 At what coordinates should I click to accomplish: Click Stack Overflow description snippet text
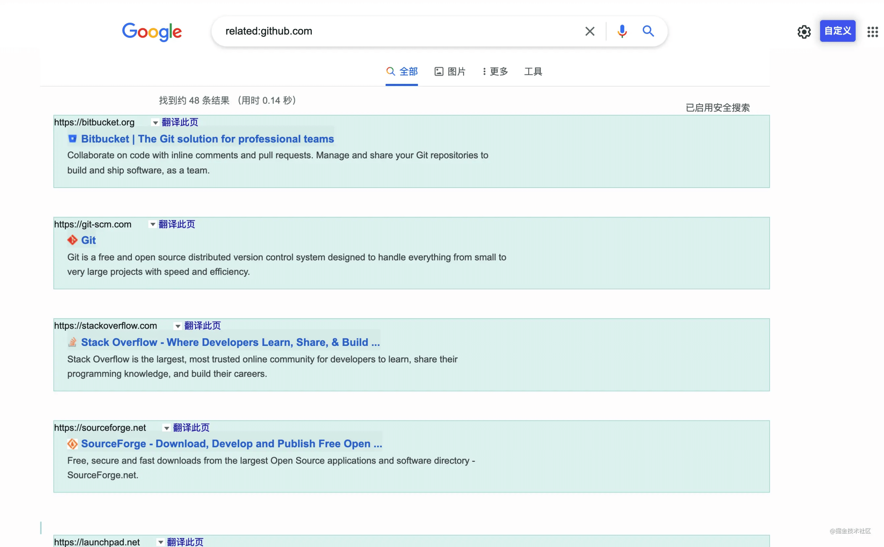262,367
